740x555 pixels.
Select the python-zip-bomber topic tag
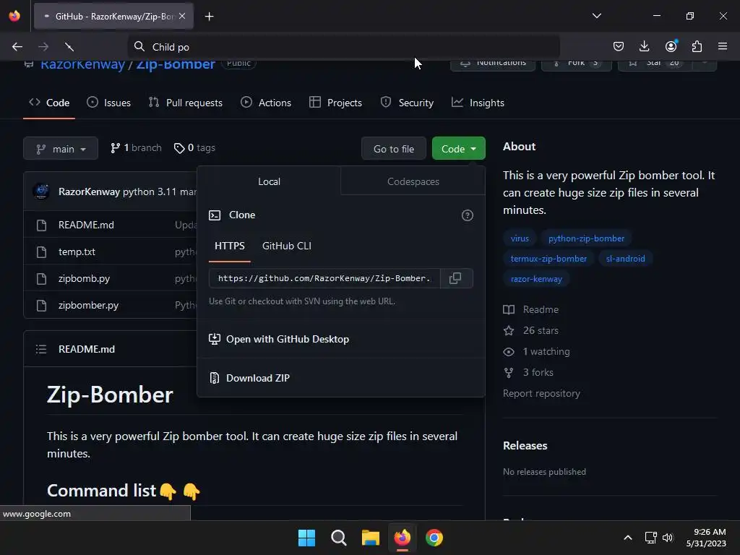click(x=586, y=238)
